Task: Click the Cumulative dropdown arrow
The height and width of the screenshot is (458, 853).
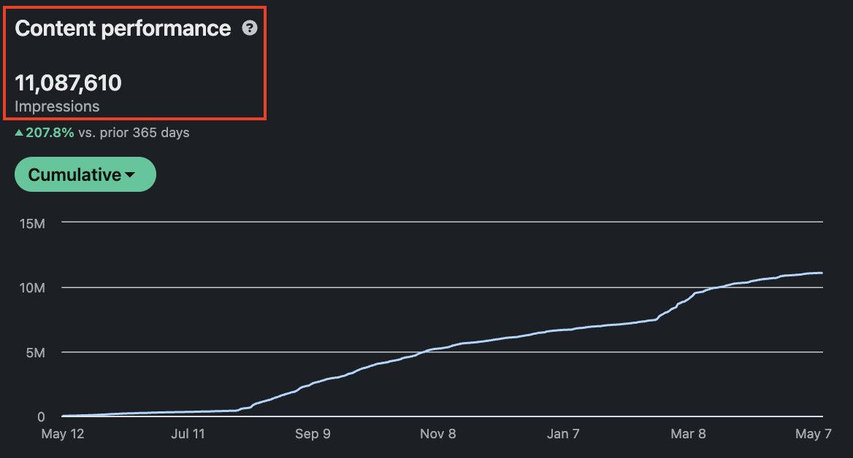Action: [129, 175]
